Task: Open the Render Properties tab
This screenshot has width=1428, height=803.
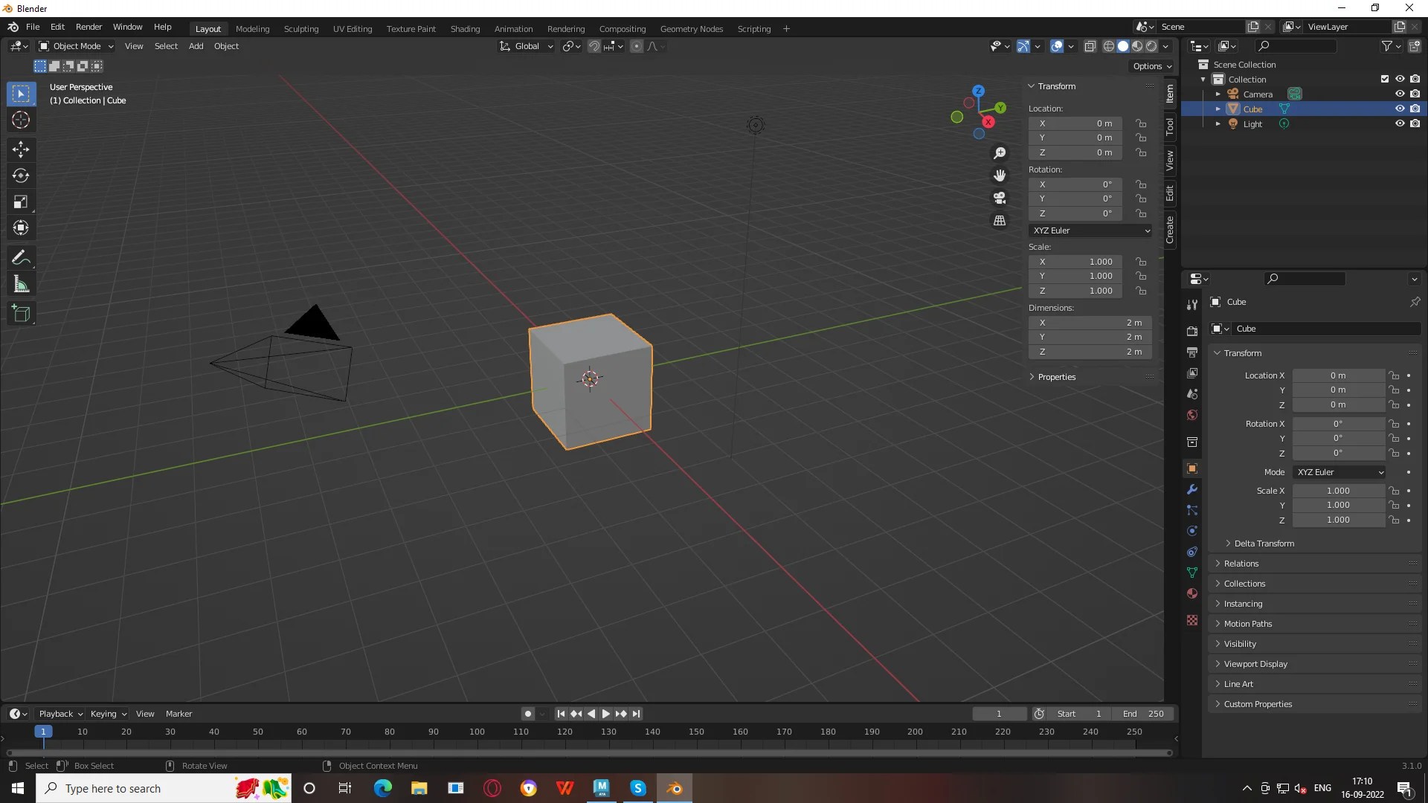Action: (x=1192, y=329)
